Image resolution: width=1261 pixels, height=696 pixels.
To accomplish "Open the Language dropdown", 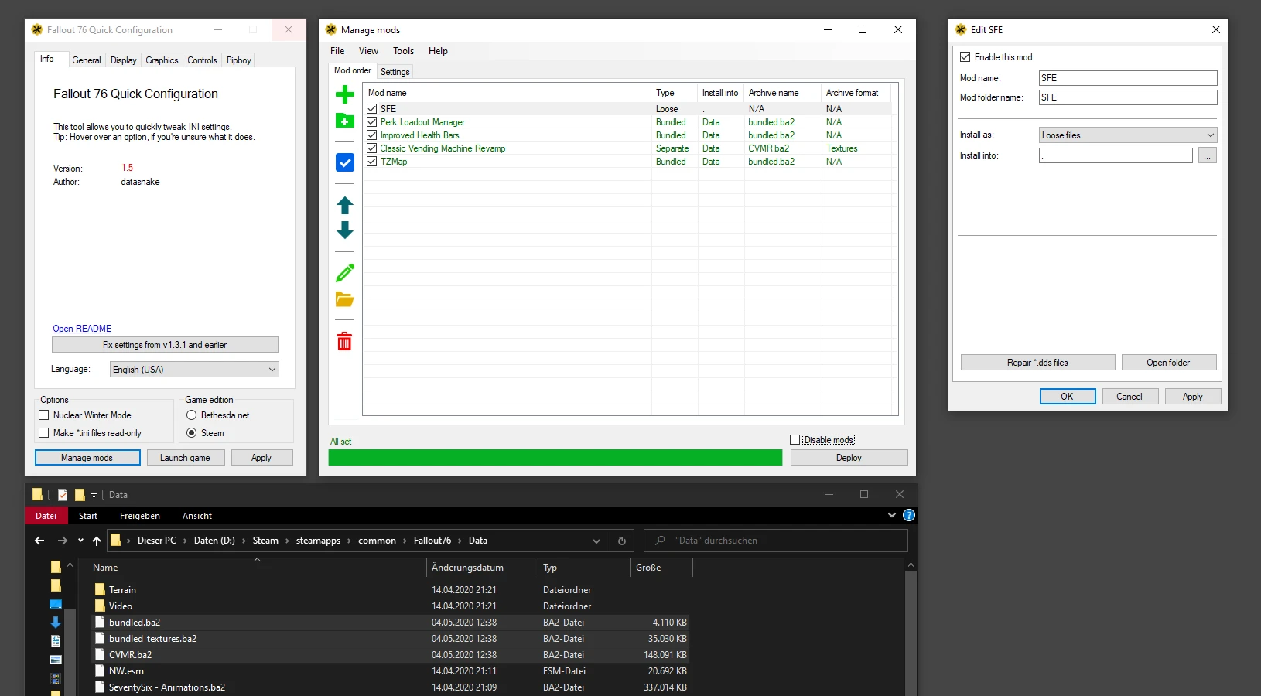I will pos(194,370).
